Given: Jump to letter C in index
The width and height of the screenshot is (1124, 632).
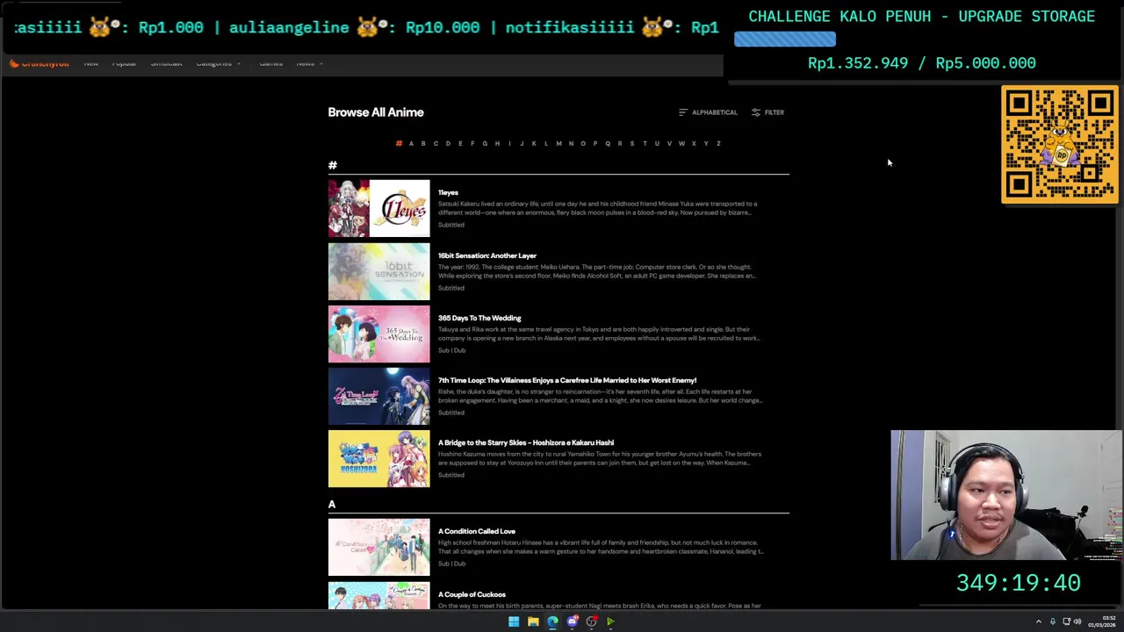Looking at the screenshot, I should (436, 143).
